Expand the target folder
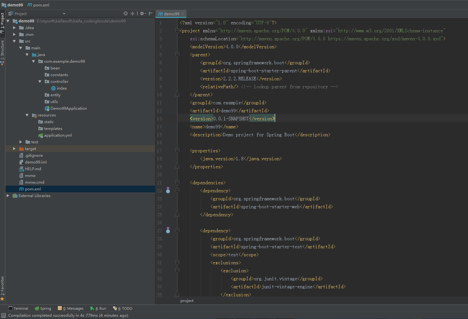This screenshot has width=468, height=319. click(14, 149)
